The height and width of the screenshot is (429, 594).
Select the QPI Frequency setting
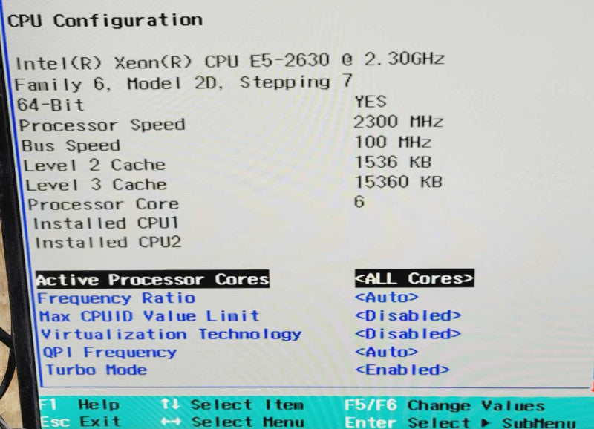coord(110,352)
